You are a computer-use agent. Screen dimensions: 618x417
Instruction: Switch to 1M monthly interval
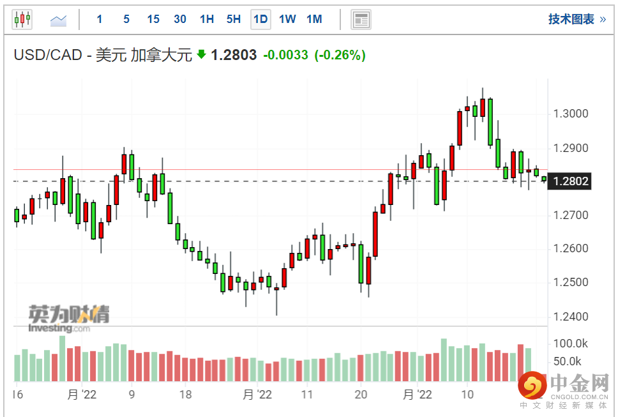(314, 19)
